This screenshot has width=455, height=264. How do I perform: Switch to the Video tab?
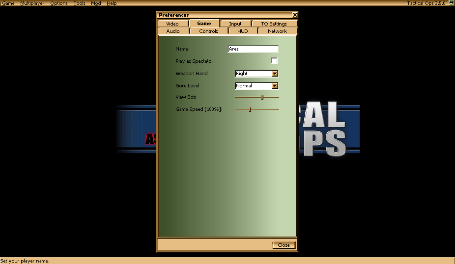click(172, 24)
